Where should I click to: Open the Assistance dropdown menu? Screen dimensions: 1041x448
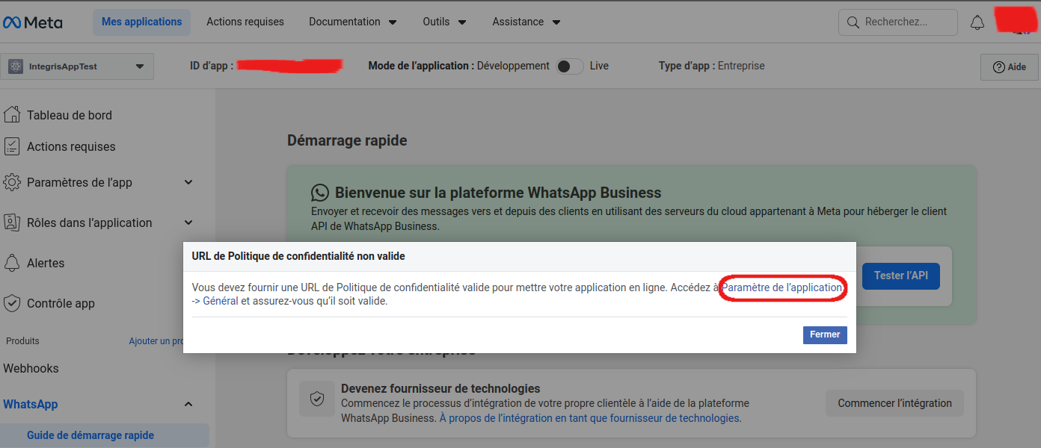tap(526, 22)
